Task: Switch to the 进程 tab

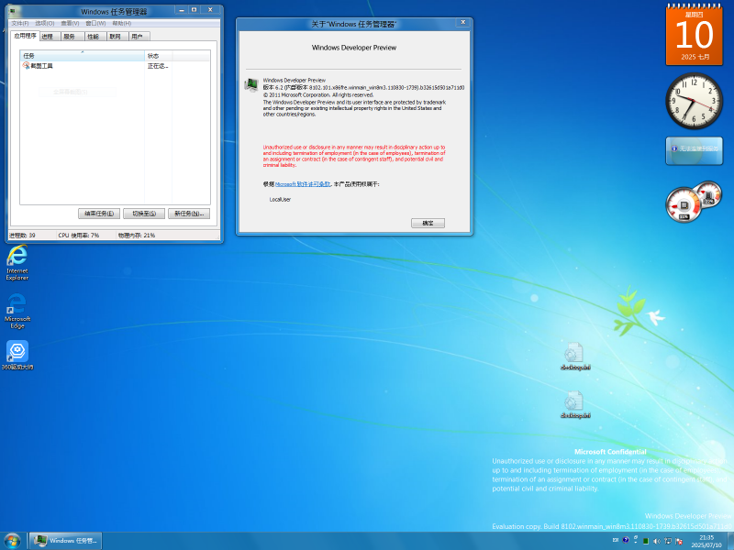Action: pyautogui.click(x=50, y=36)
